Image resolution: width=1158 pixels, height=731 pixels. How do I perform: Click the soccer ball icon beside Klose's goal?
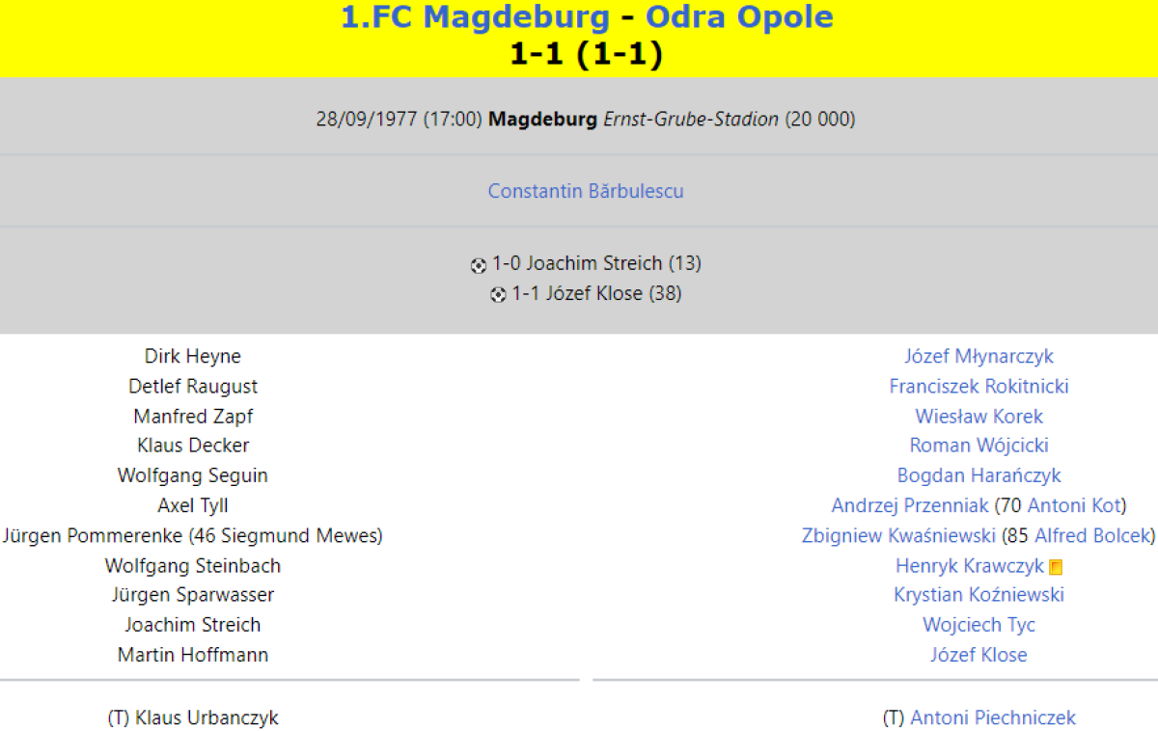coord(498,294)
